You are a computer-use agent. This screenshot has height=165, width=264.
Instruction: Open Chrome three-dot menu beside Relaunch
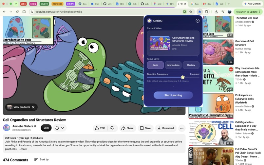pos(260,12)
